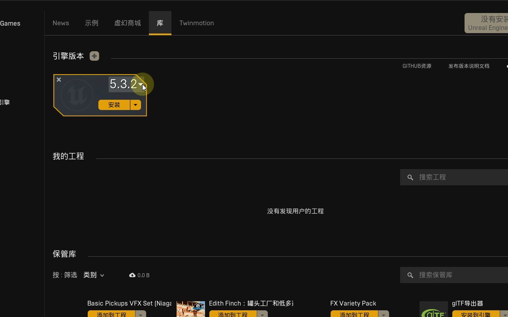Focus the 搜索保管库 search field

click(454, 275)
